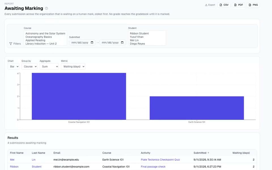Open calendar picker on end date field
The width and height of the screenshot is (272, 170).
pyautogui.click(x=122, y=42)
